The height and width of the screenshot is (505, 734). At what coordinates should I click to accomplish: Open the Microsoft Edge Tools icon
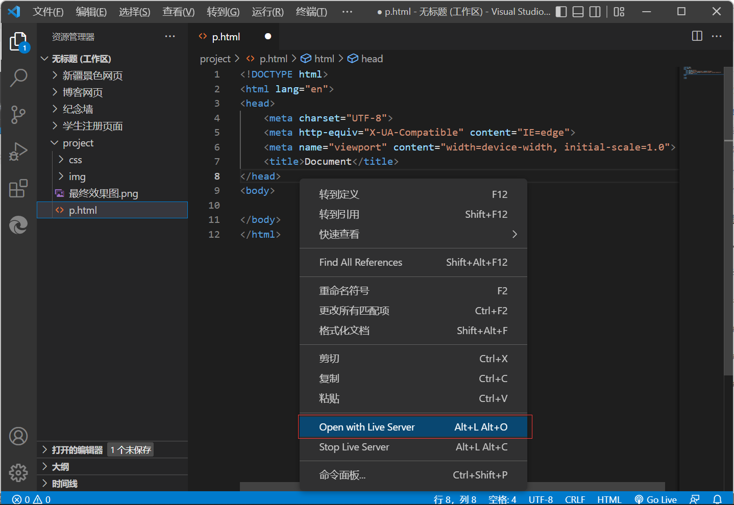click(19, 225)
